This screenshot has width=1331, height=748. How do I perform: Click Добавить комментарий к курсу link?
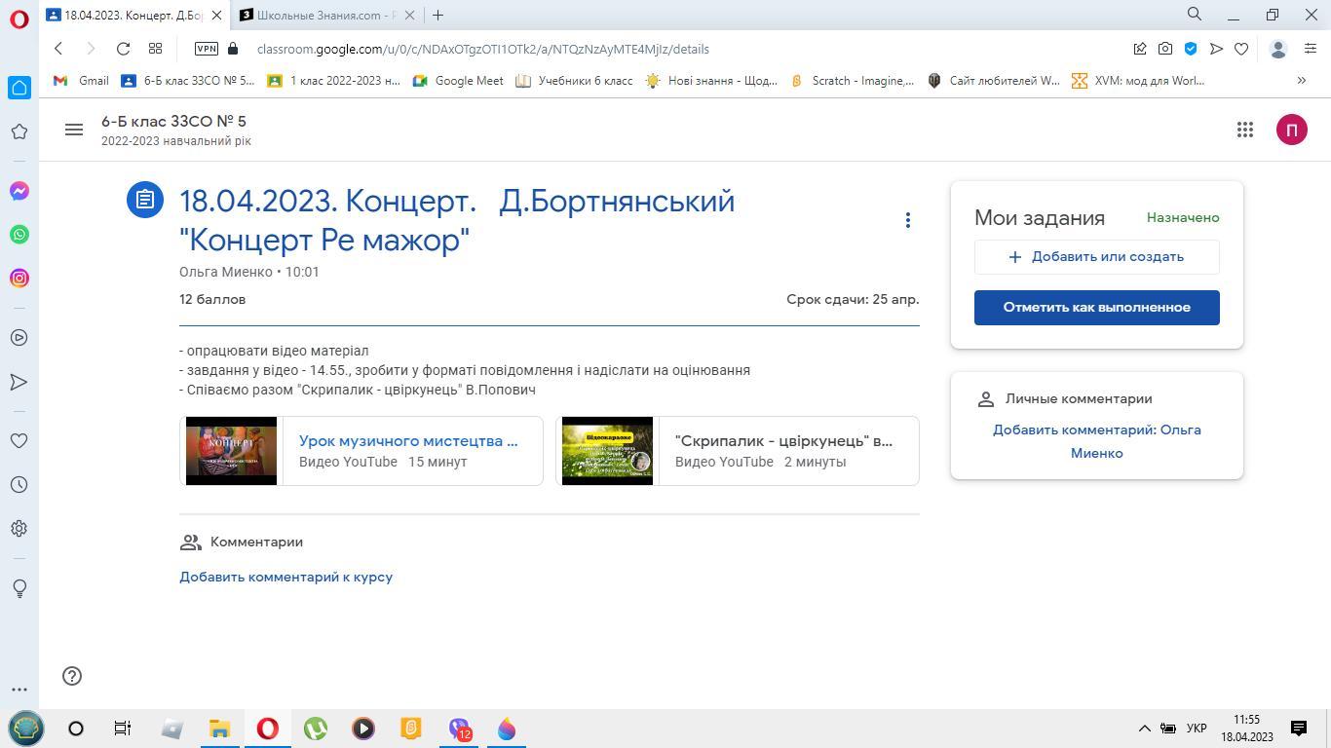286,578
